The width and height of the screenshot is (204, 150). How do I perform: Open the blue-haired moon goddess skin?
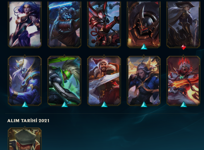25,24
